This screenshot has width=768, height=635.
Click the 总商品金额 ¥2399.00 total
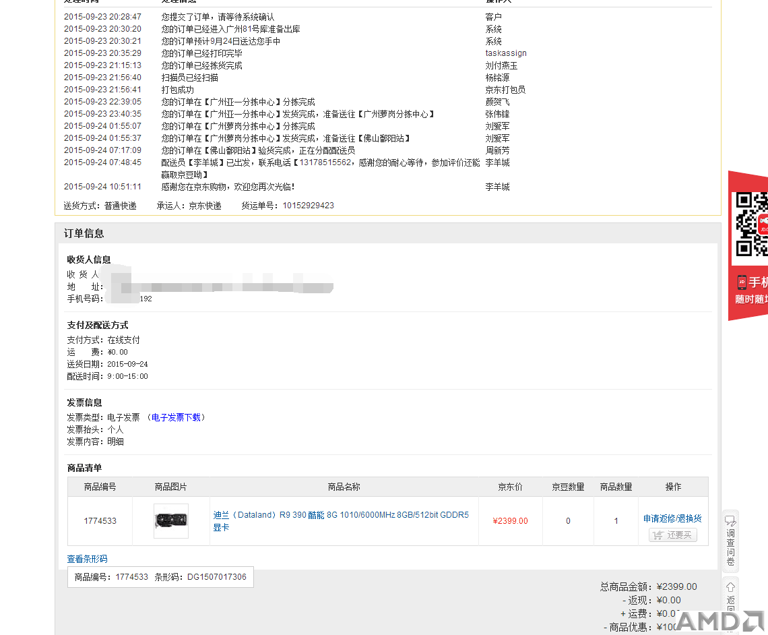point(649,586)
